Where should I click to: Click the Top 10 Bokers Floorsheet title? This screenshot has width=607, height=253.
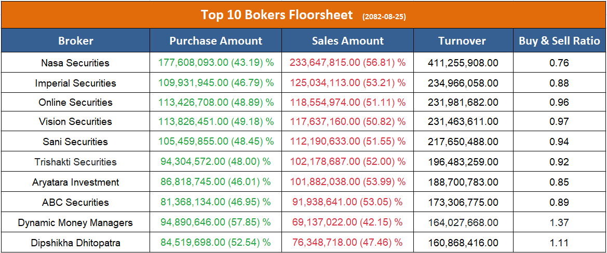coord(277,15)
